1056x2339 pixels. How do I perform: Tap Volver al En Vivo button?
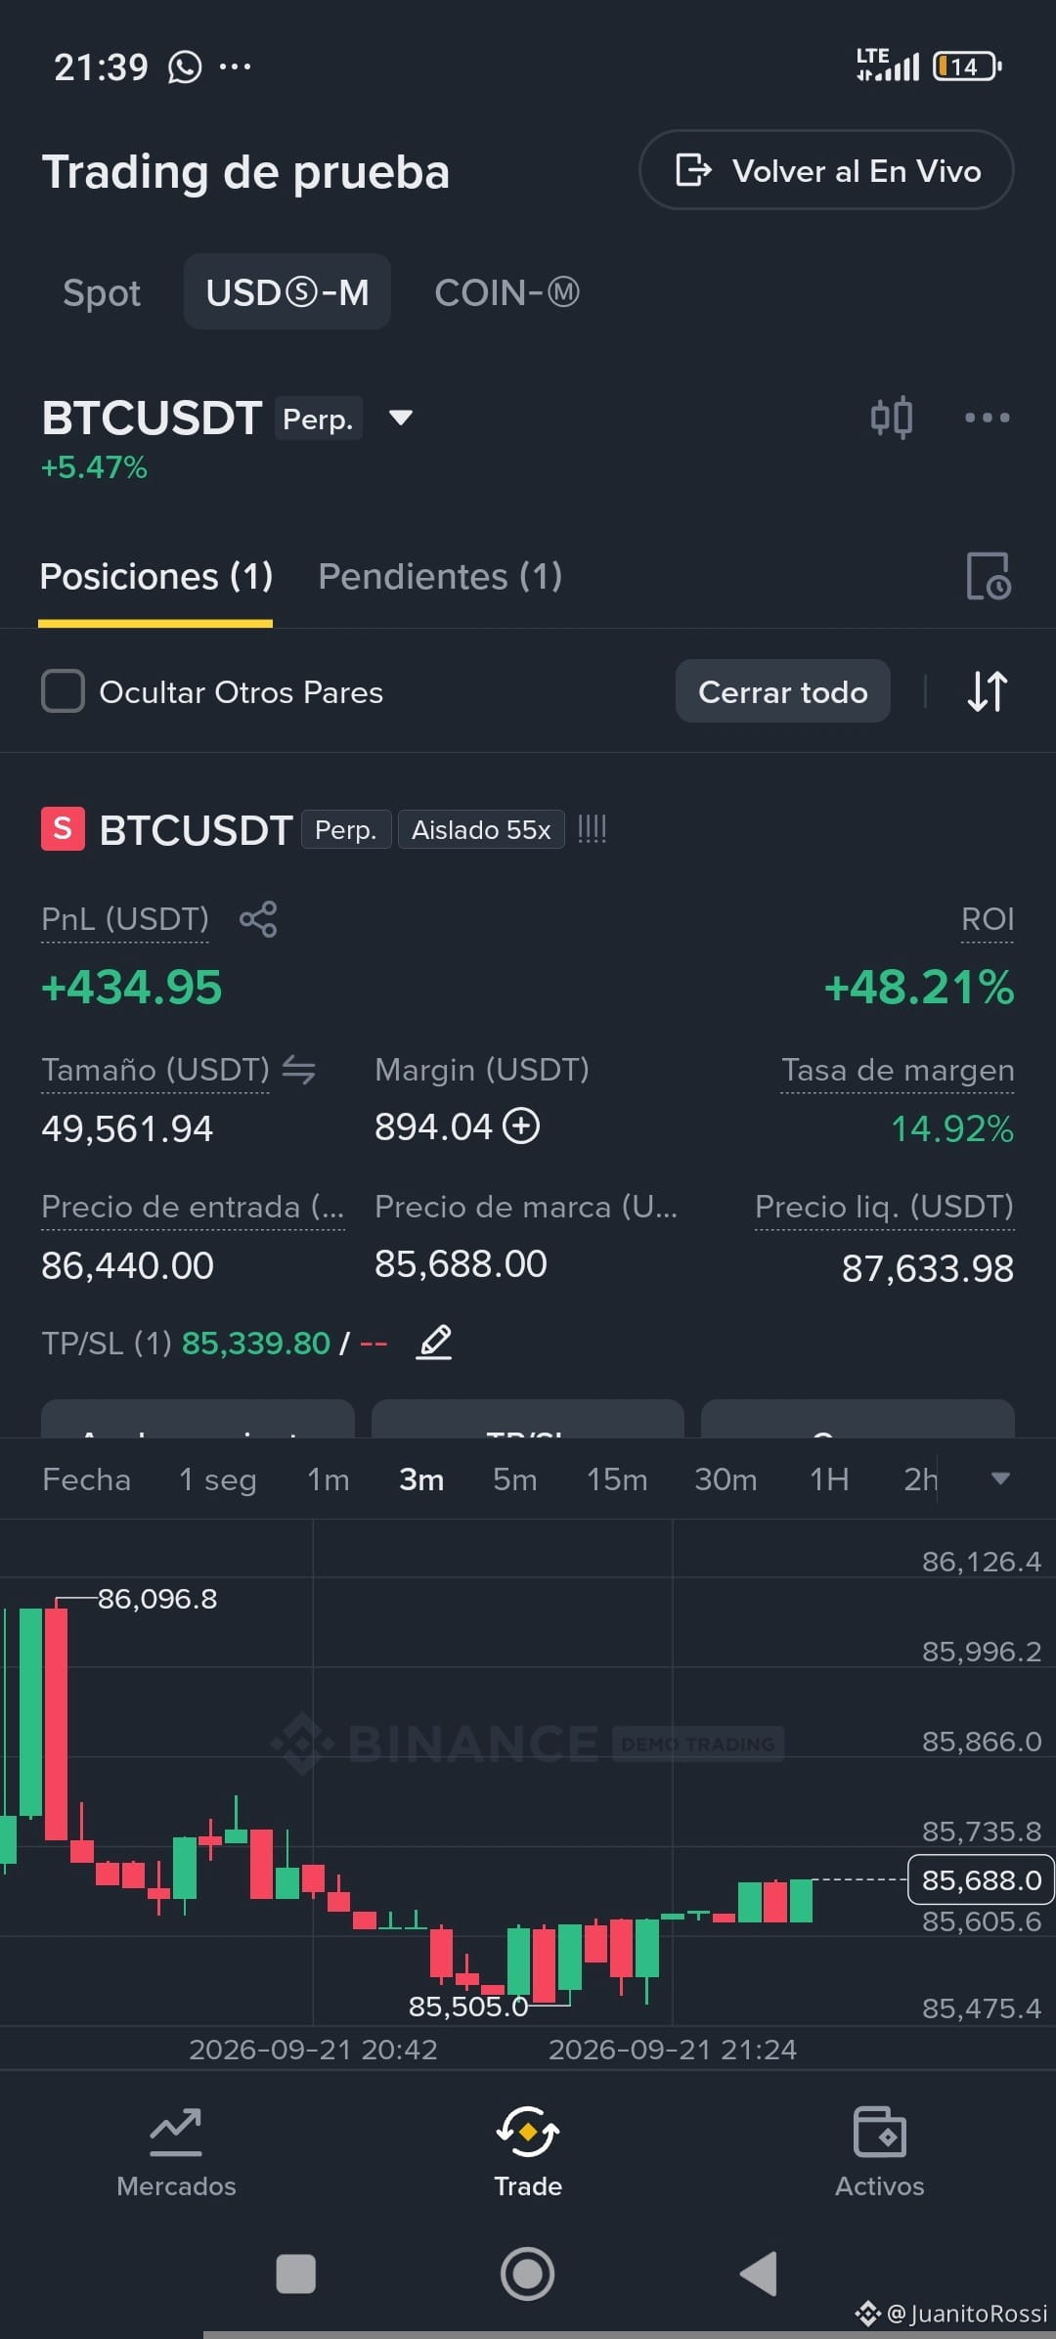coord(826,170)
